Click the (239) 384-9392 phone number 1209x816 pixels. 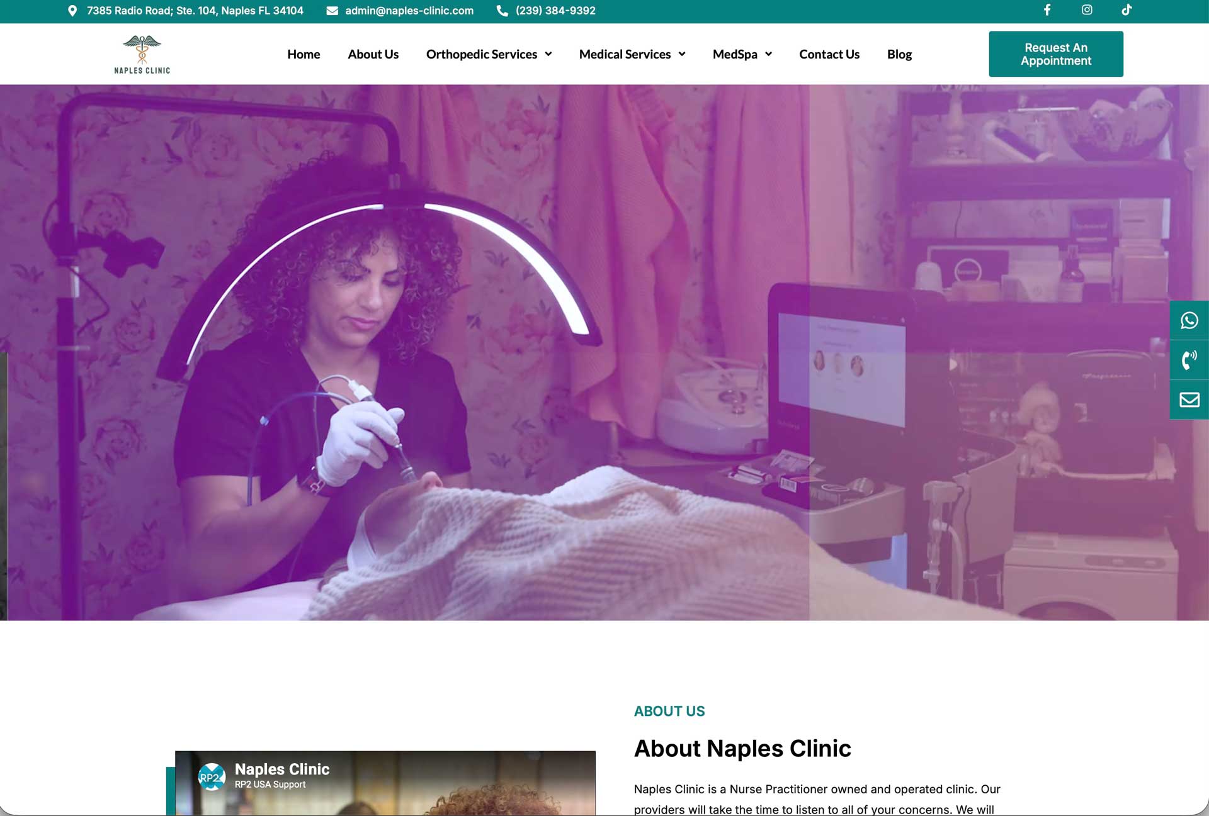pos(555,11)
